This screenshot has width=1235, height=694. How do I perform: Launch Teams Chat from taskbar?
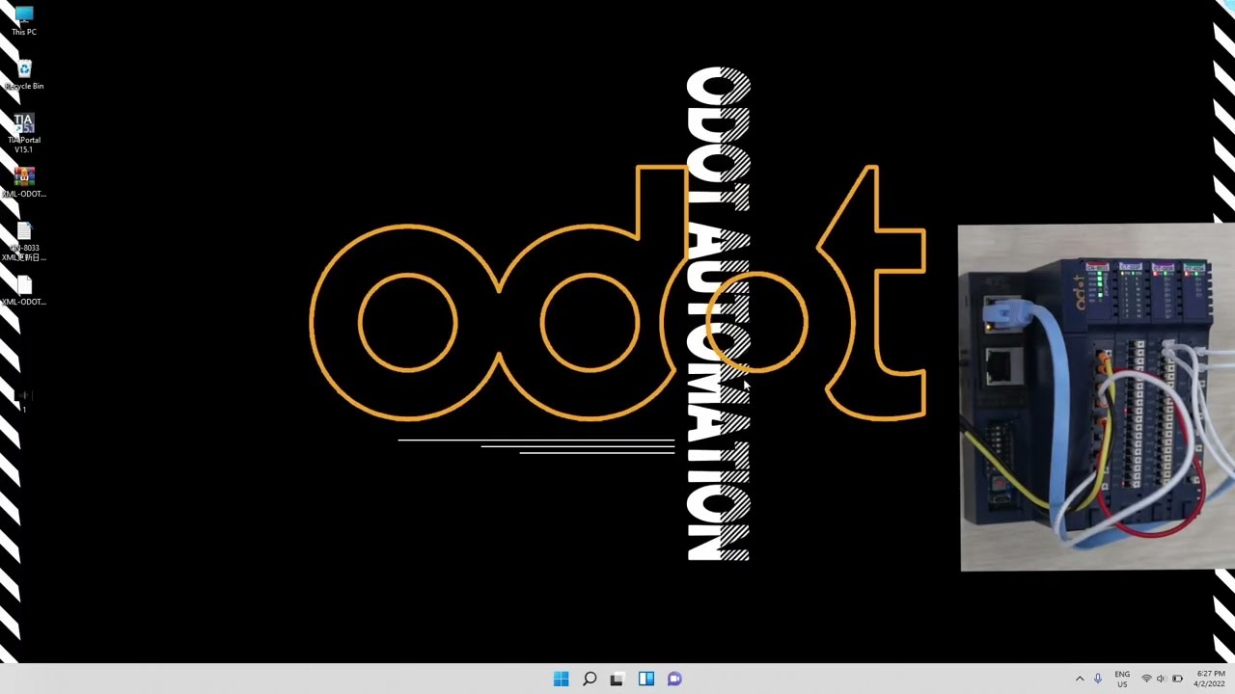pyautogui.click(x=674, y=679)
